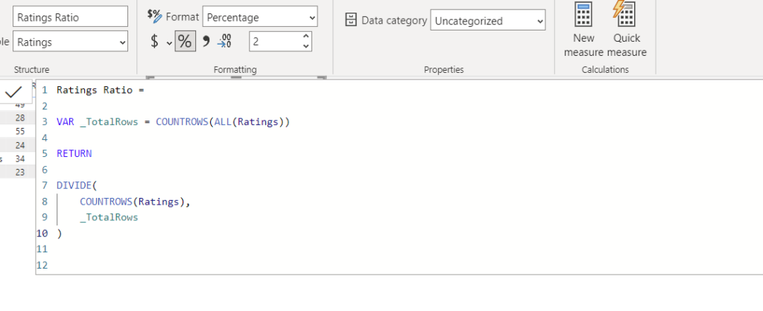This screenshot has width=763, height=311.
Task: Click the Data category drawer icon
Action: 352,20
